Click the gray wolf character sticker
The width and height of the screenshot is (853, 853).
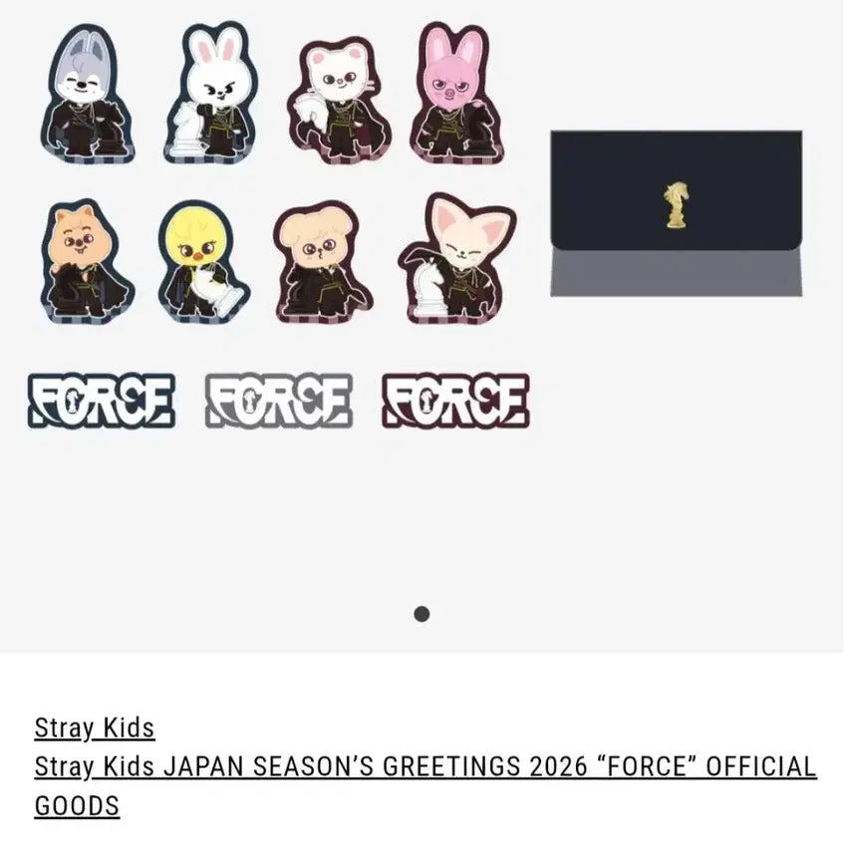tap(88, 94)
